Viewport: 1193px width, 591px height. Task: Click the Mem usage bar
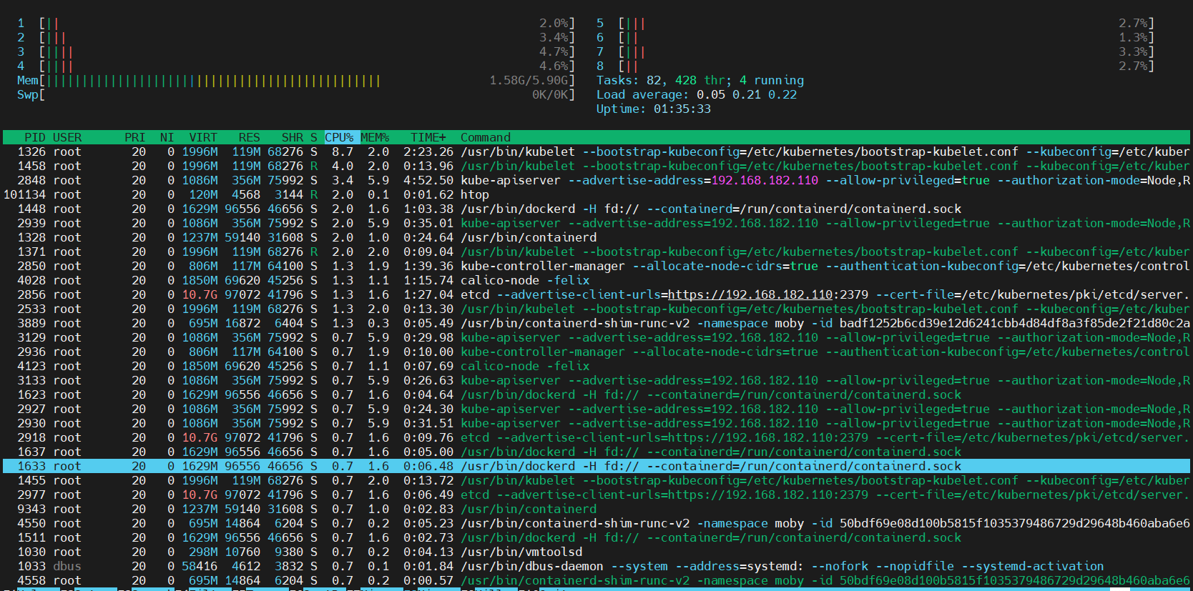(x=296, y=80)
